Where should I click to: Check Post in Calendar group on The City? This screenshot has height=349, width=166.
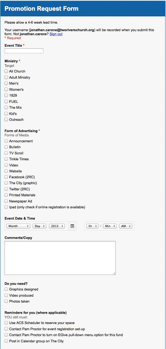[6, 341]
